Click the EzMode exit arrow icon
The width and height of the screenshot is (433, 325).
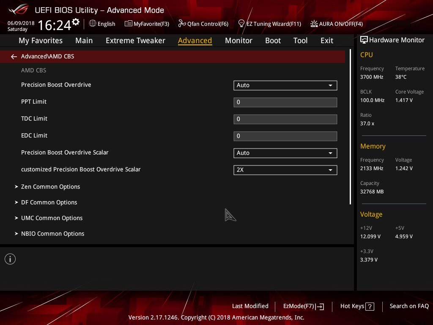click(320, 306)
